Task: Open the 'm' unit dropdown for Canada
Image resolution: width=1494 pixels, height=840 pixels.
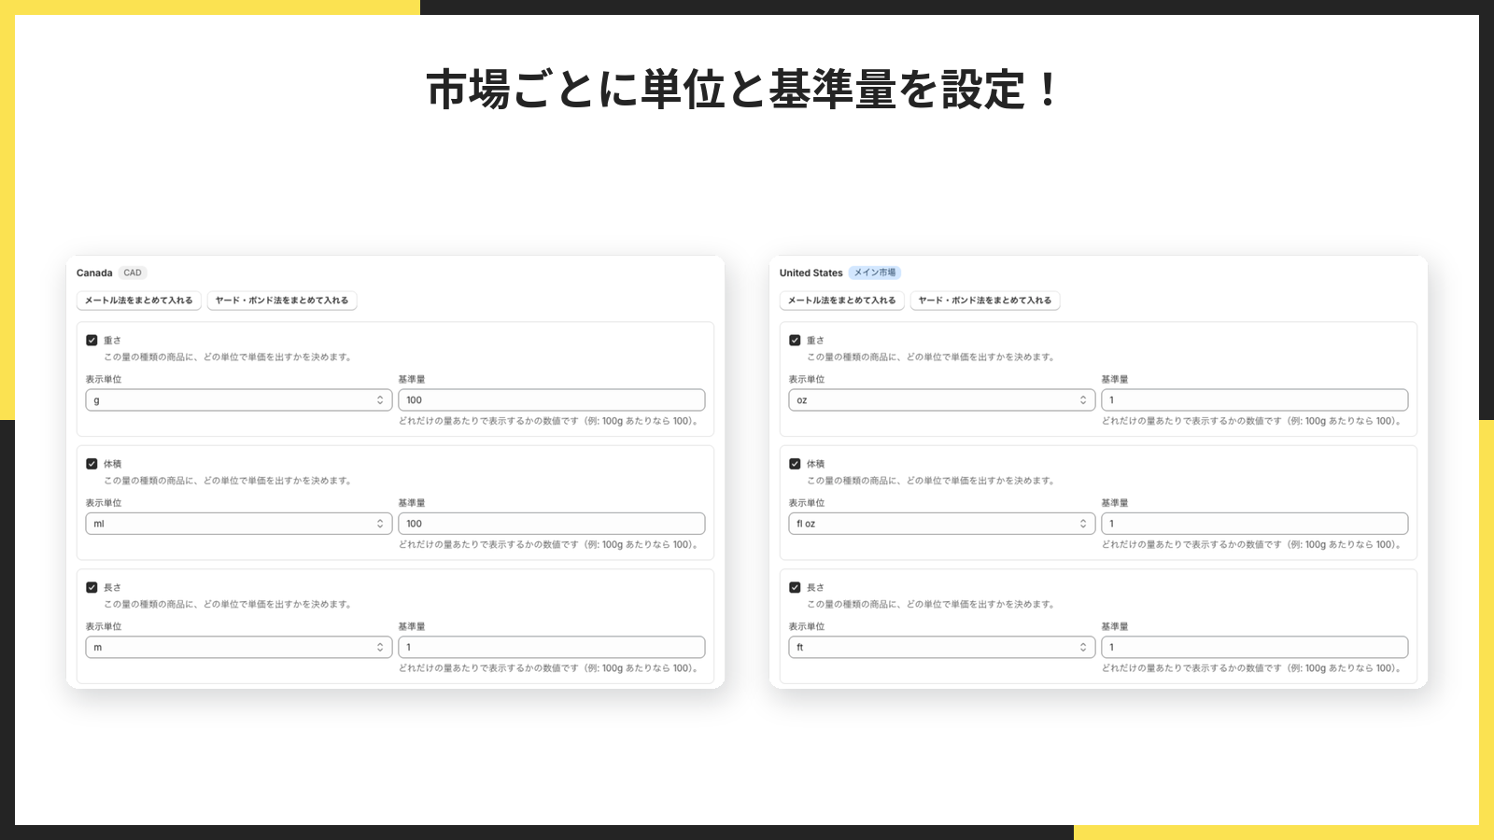Action: [239, 648]
